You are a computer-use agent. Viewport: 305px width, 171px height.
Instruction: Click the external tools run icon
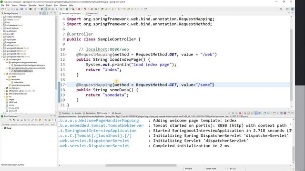[x=73, y=9]
